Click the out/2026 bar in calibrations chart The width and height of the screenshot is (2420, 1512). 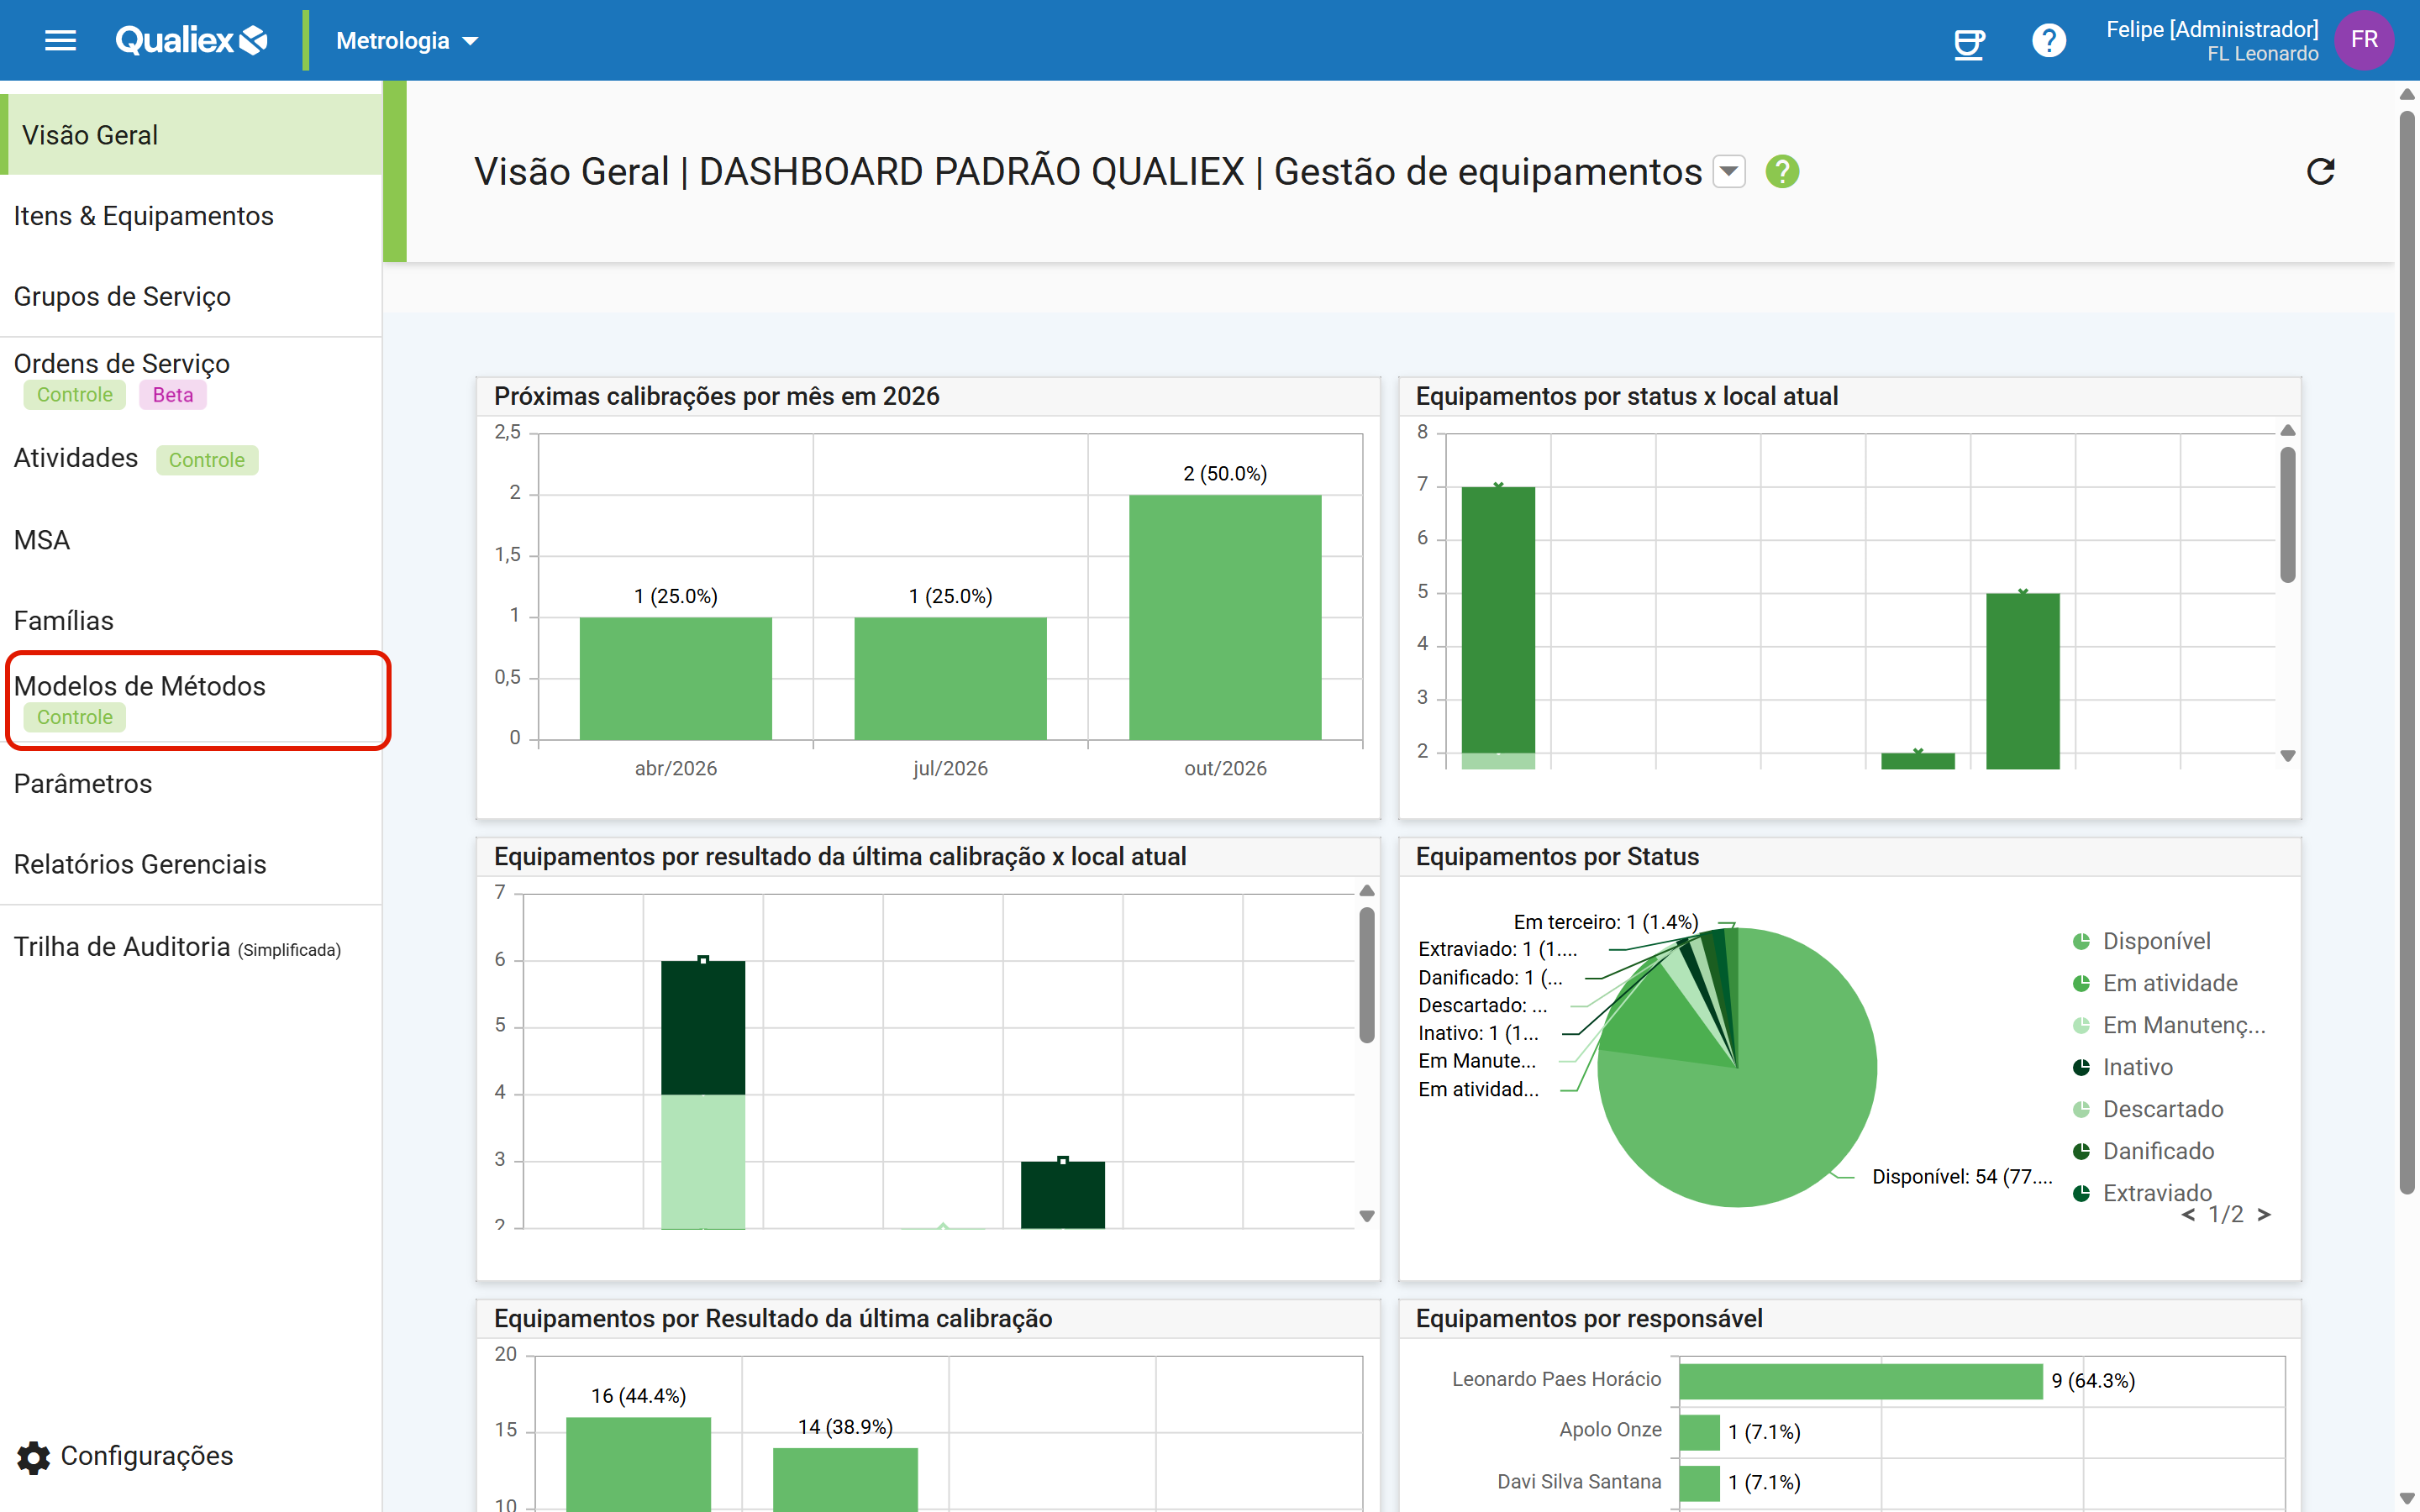[x=1225, y=617]
